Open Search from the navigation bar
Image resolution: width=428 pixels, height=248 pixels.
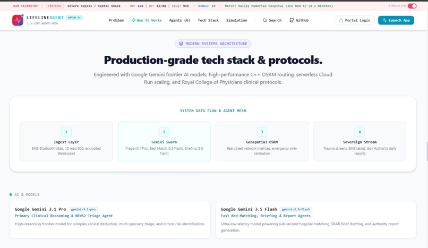pos(272,20)
